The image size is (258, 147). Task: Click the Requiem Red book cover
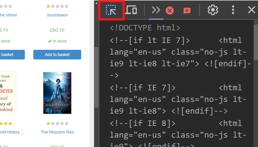(57, 93)
